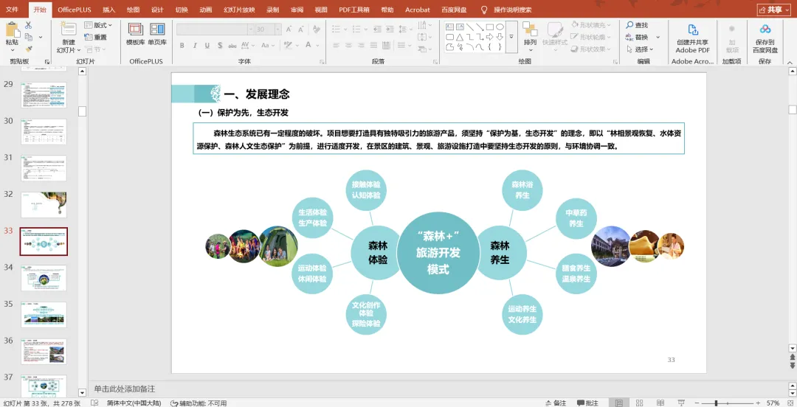Image resolution: width=797 pixels, height=407 pixels.
Task: Click the increase font size icon
Action: [x=289, y=29]
